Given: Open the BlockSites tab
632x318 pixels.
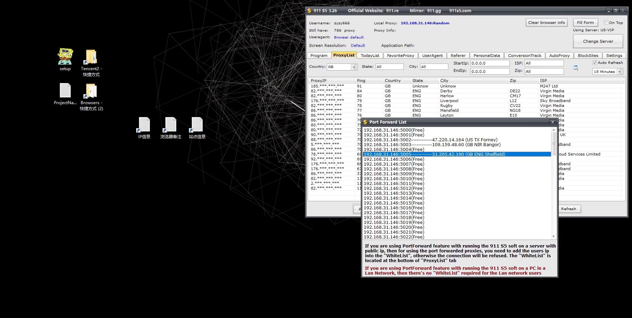Looking at the screenshot, I should (x=588, y=56).
